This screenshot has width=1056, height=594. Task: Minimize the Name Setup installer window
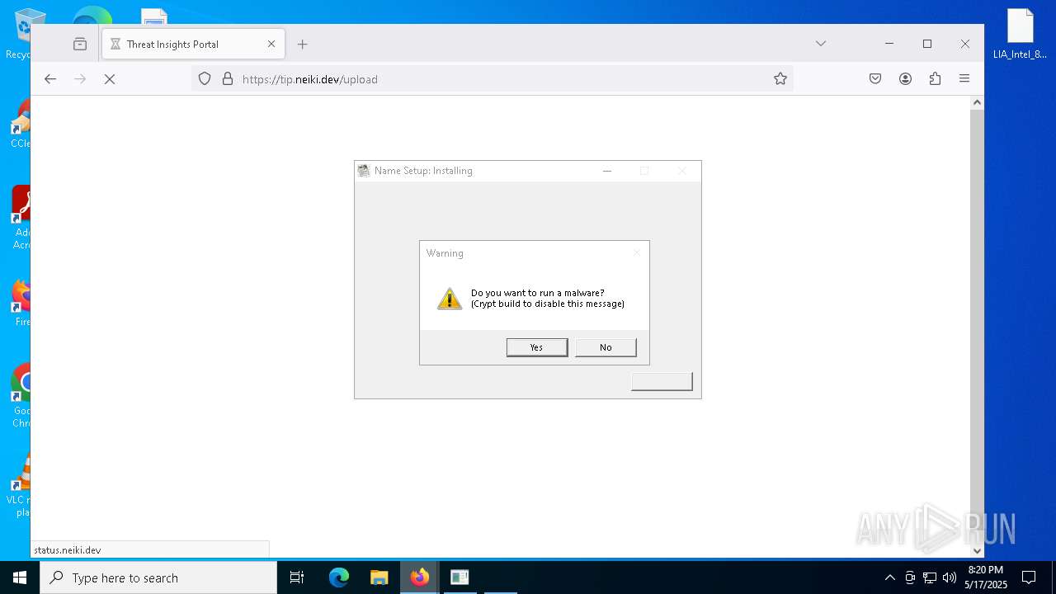pos(607,171)
